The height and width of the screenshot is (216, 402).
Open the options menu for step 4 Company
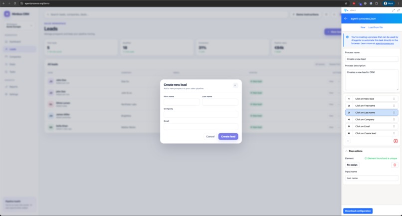pos(394,120)
